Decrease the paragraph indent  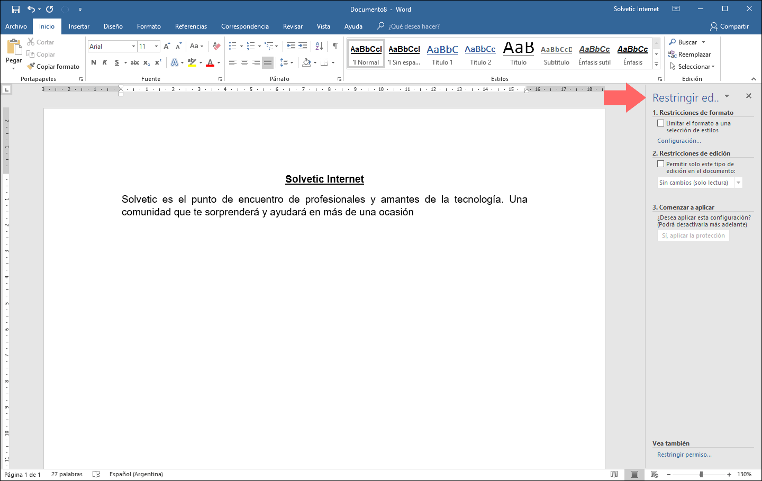pyautogui.click(x=291, y=46)
